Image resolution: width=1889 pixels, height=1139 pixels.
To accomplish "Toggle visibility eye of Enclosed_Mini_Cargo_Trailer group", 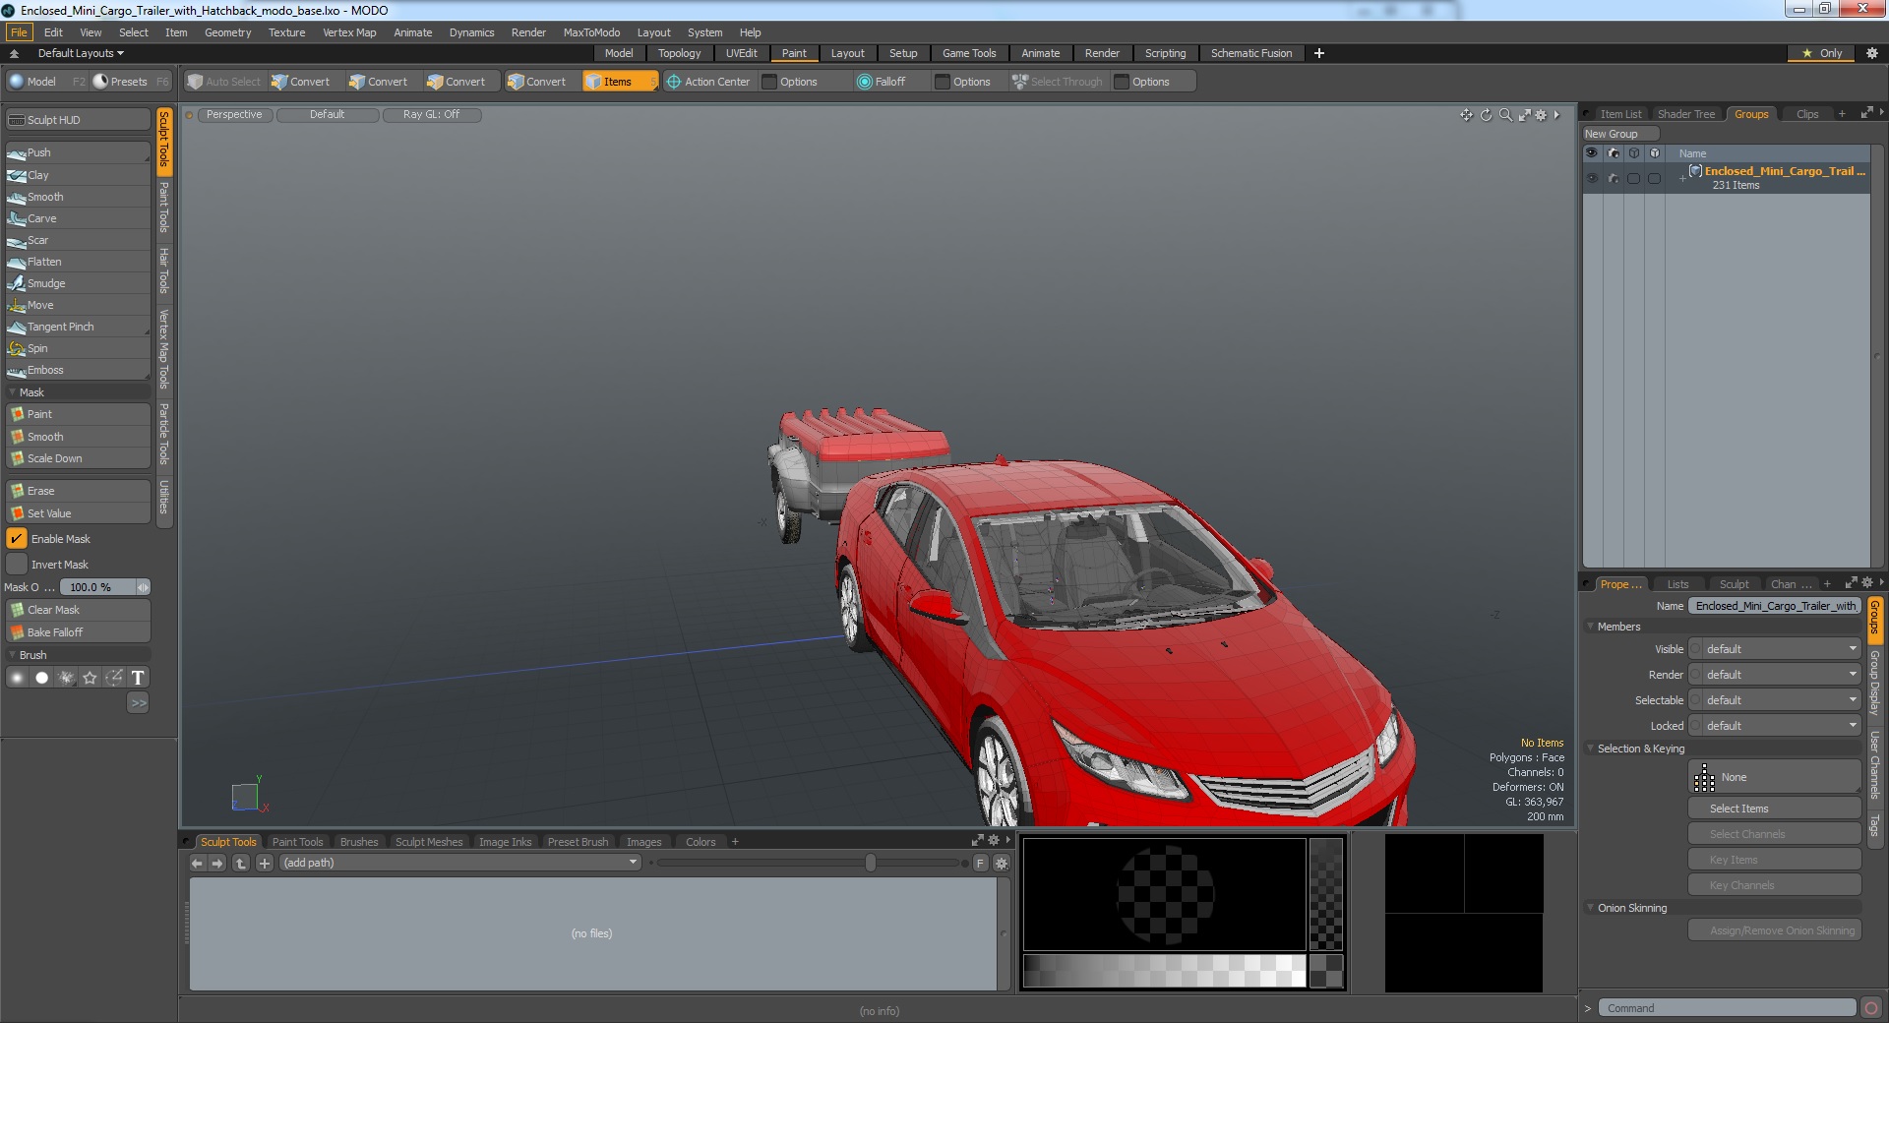I will 1591,178.
